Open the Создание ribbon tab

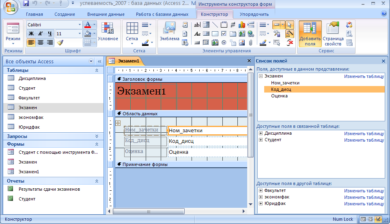65,15
